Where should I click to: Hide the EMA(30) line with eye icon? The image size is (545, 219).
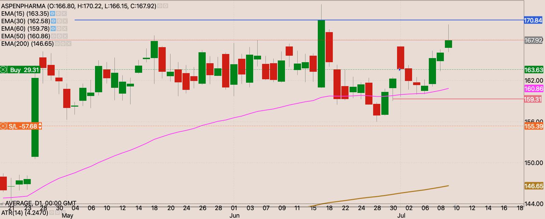pyautogui.click(x=53, y=21)
